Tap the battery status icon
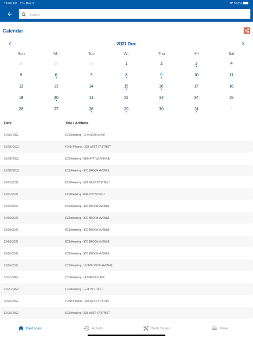253x338 pixels. tap(246, 3)
